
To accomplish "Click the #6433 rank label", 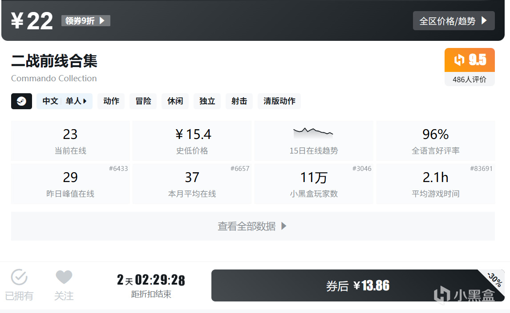I will 118,169.
